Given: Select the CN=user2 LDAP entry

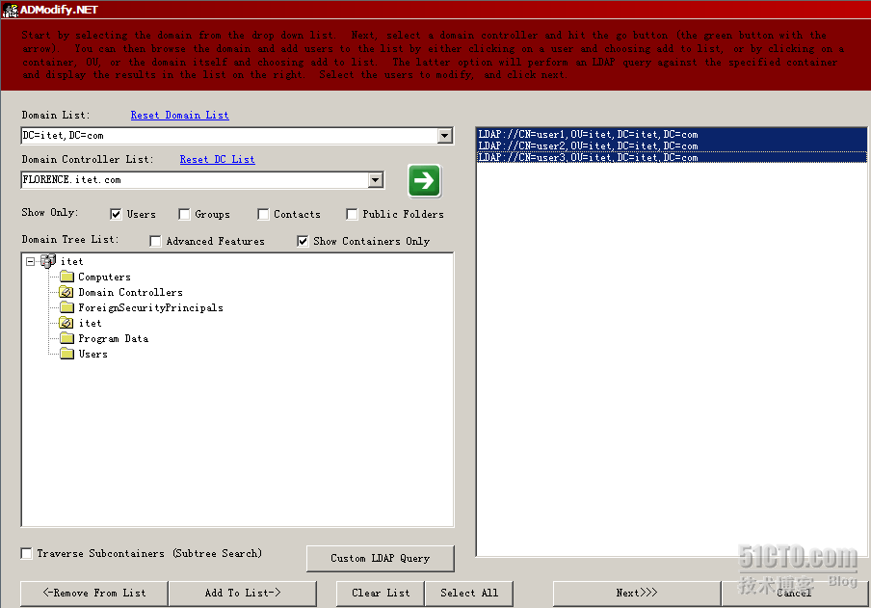Looking at the screenshot, I should point(672,145).
